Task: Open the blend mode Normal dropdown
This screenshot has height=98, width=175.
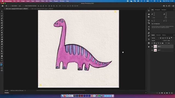Action: coord(157,41)
